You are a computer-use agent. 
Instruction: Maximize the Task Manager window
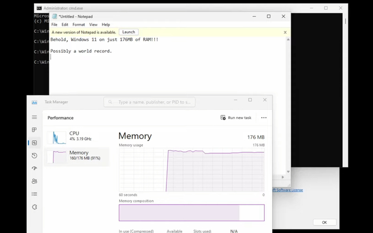pos(250,100)
